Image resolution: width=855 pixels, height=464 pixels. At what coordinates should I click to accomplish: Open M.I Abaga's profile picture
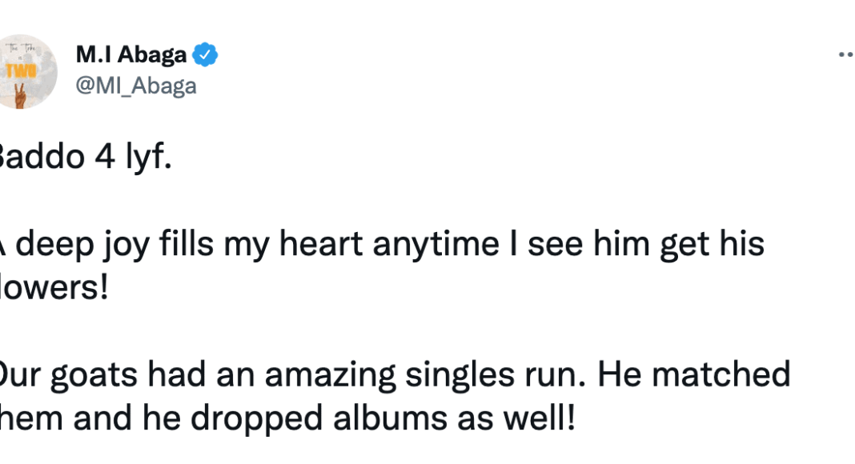pos(26,72)
